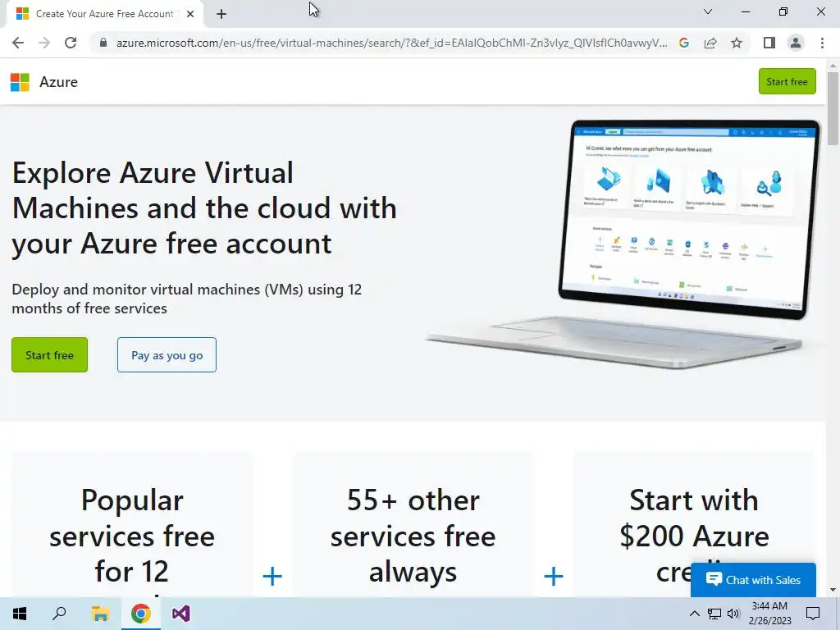
Task: Open a new tab with plus button
Action: point(221,14)
